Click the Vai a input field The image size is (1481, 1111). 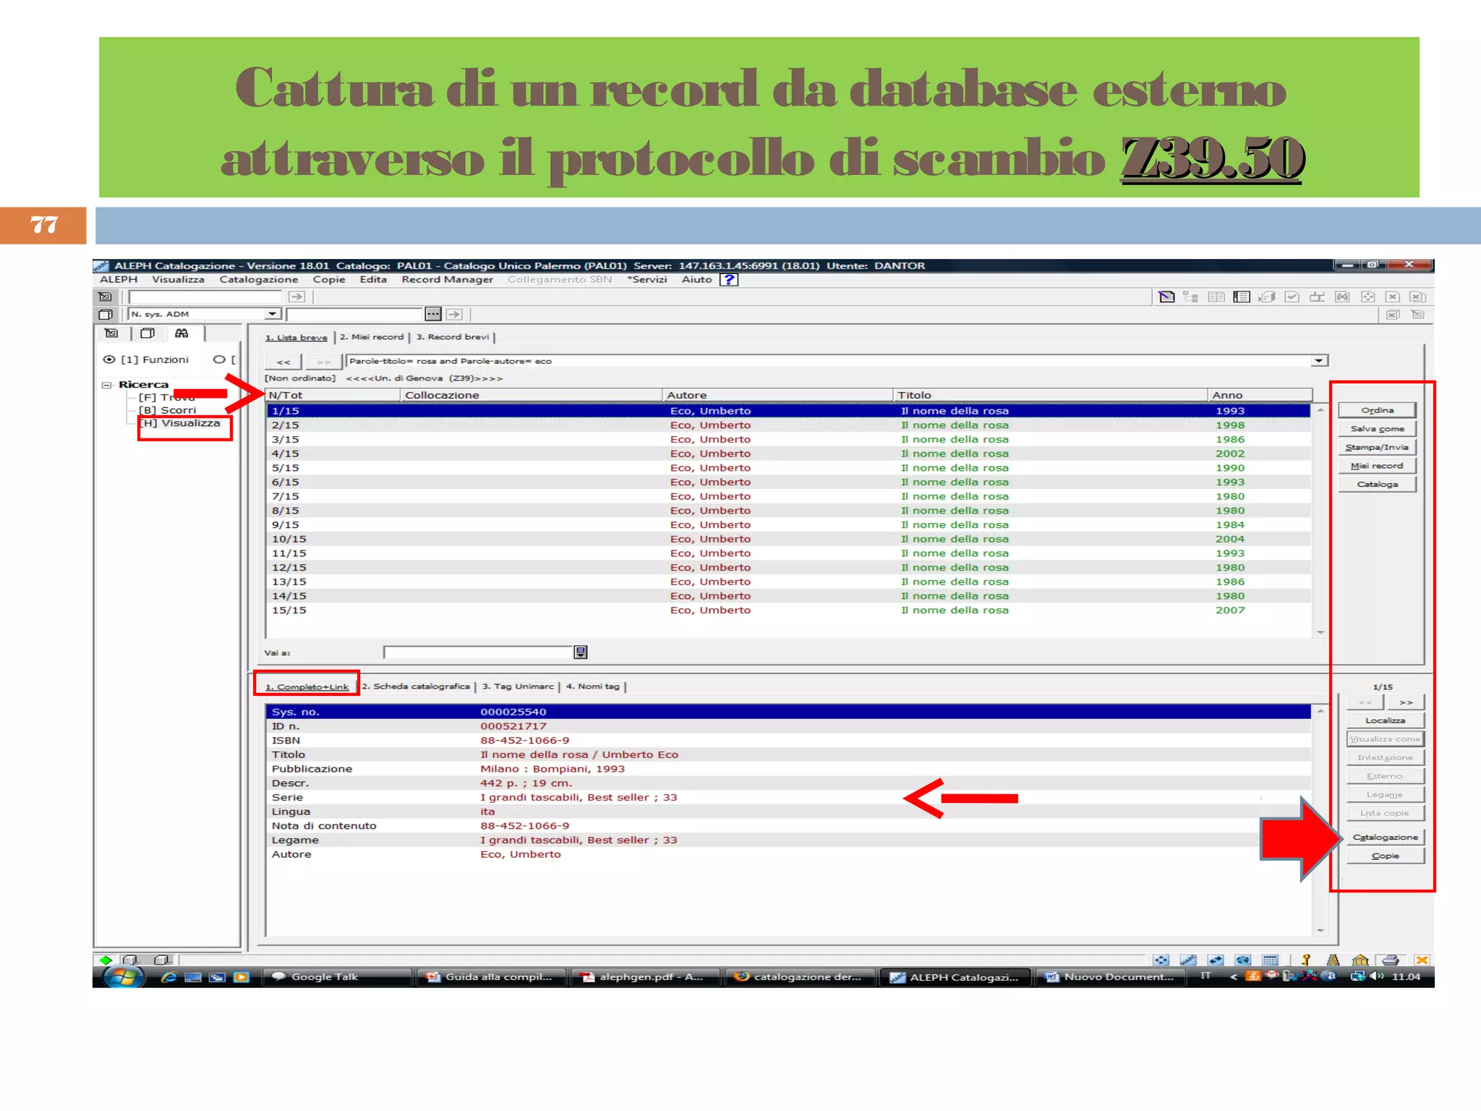(x=478, y=652)
